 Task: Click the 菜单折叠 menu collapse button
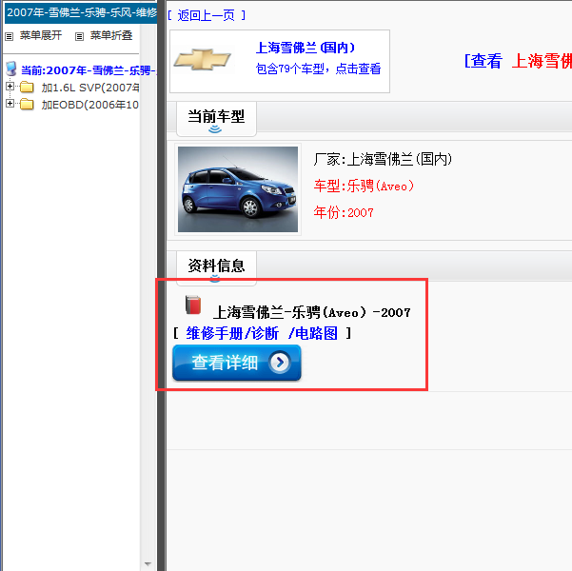(111, 35)
